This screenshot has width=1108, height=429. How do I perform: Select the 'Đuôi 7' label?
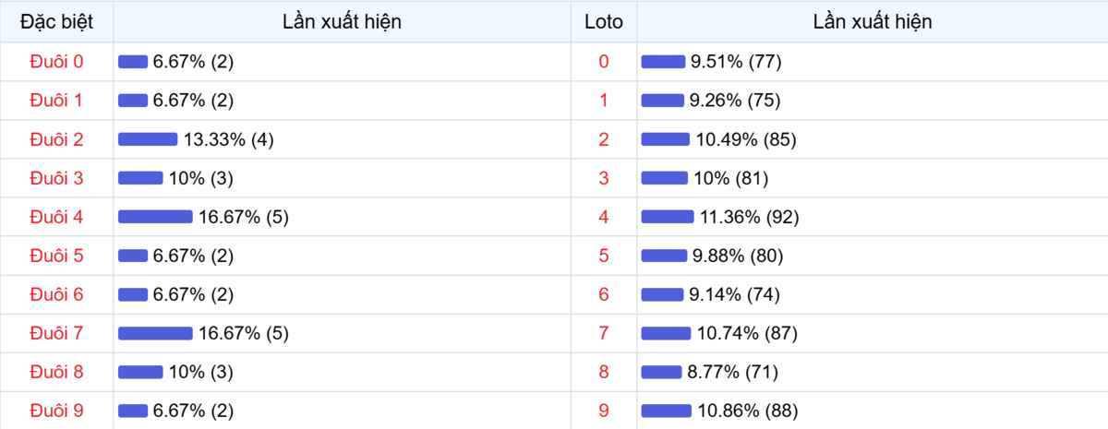[56, 333]
